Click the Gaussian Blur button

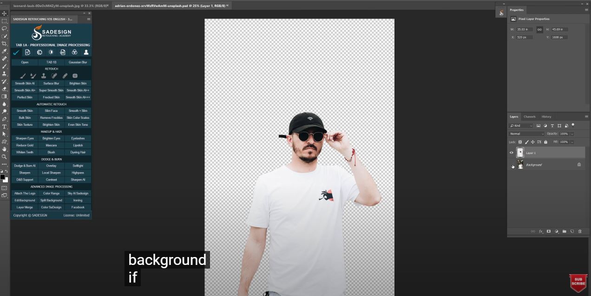(78, 62)
